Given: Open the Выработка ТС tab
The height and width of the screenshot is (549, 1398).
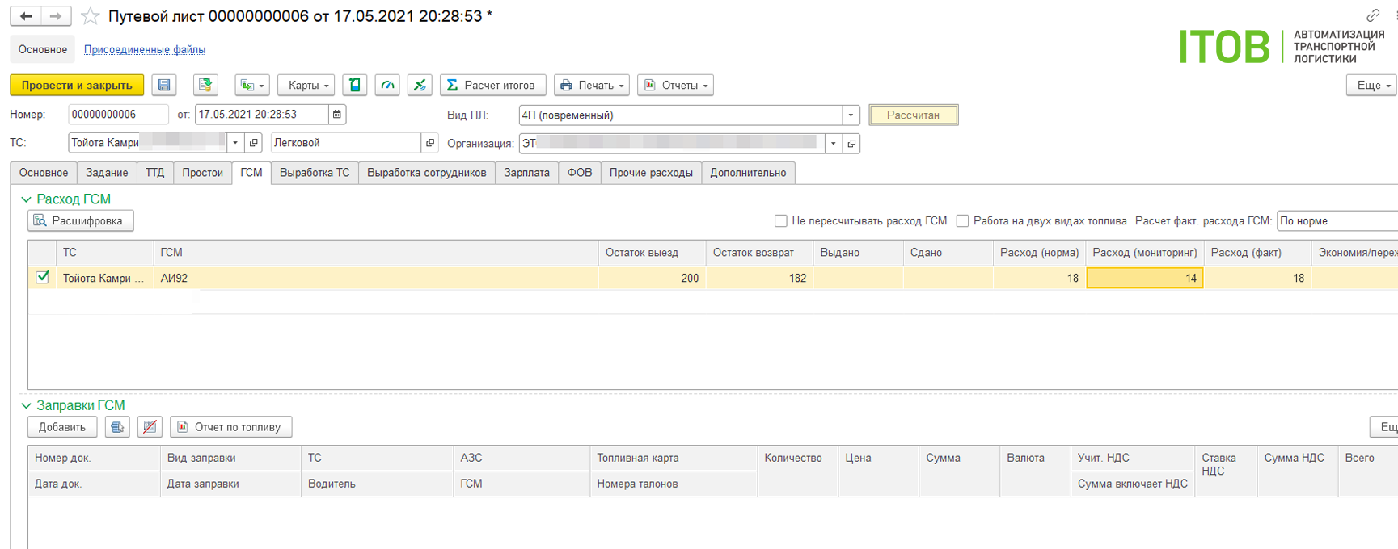Looking at the screenshot, I should click(x=315, y=173).
